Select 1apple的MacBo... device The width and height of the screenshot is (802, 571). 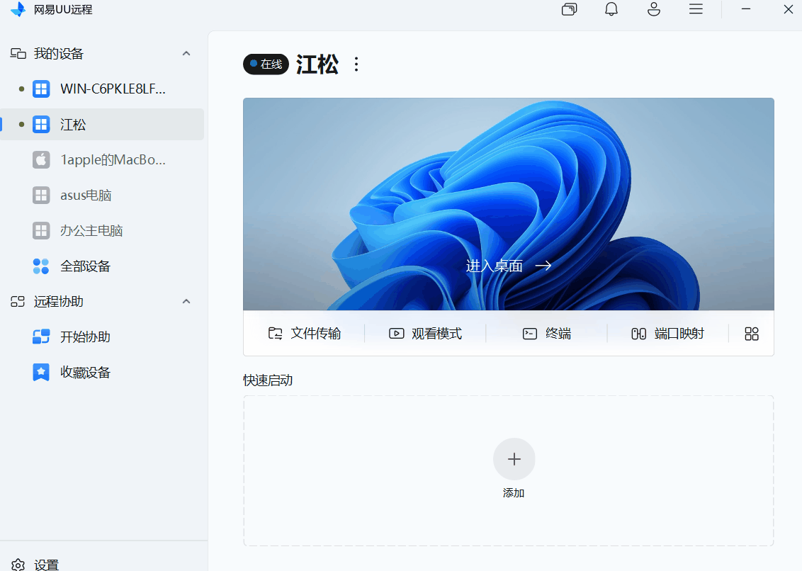(x=102, y=159)
